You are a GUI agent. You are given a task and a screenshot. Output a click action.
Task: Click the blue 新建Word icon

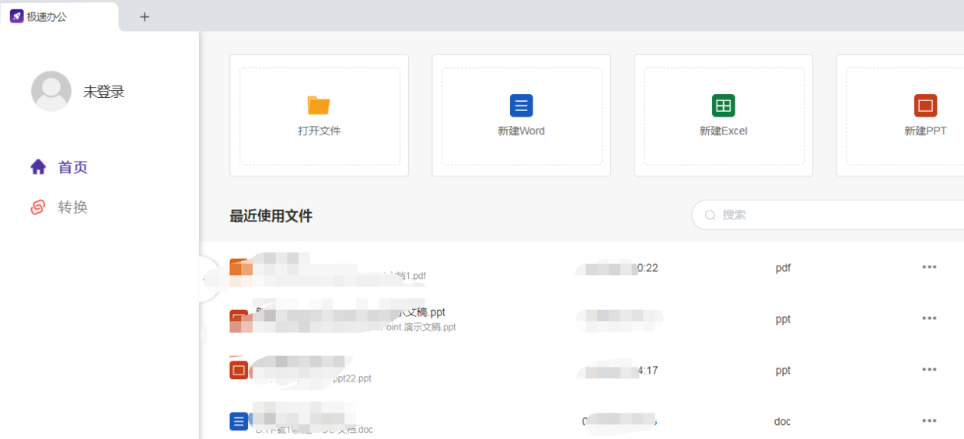click(x=521, y=105)
